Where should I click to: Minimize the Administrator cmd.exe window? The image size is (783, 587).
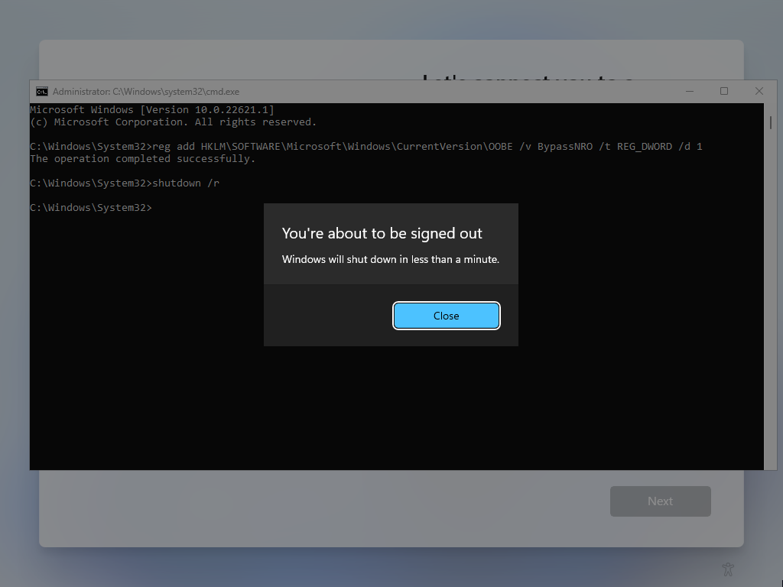pos(690,92)
